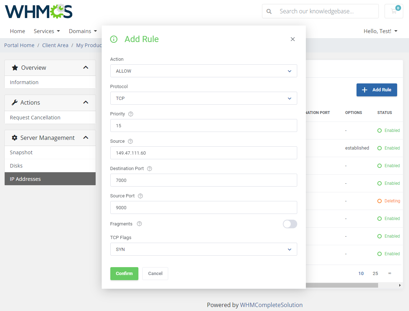Click the wrench icon beside Actions
Viewport: 409px width, 311px height.
click(15, 102)
